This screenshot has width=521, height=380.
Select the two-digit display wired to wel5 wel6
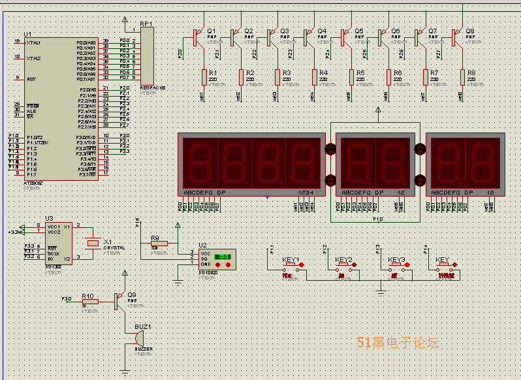[375, 165]
